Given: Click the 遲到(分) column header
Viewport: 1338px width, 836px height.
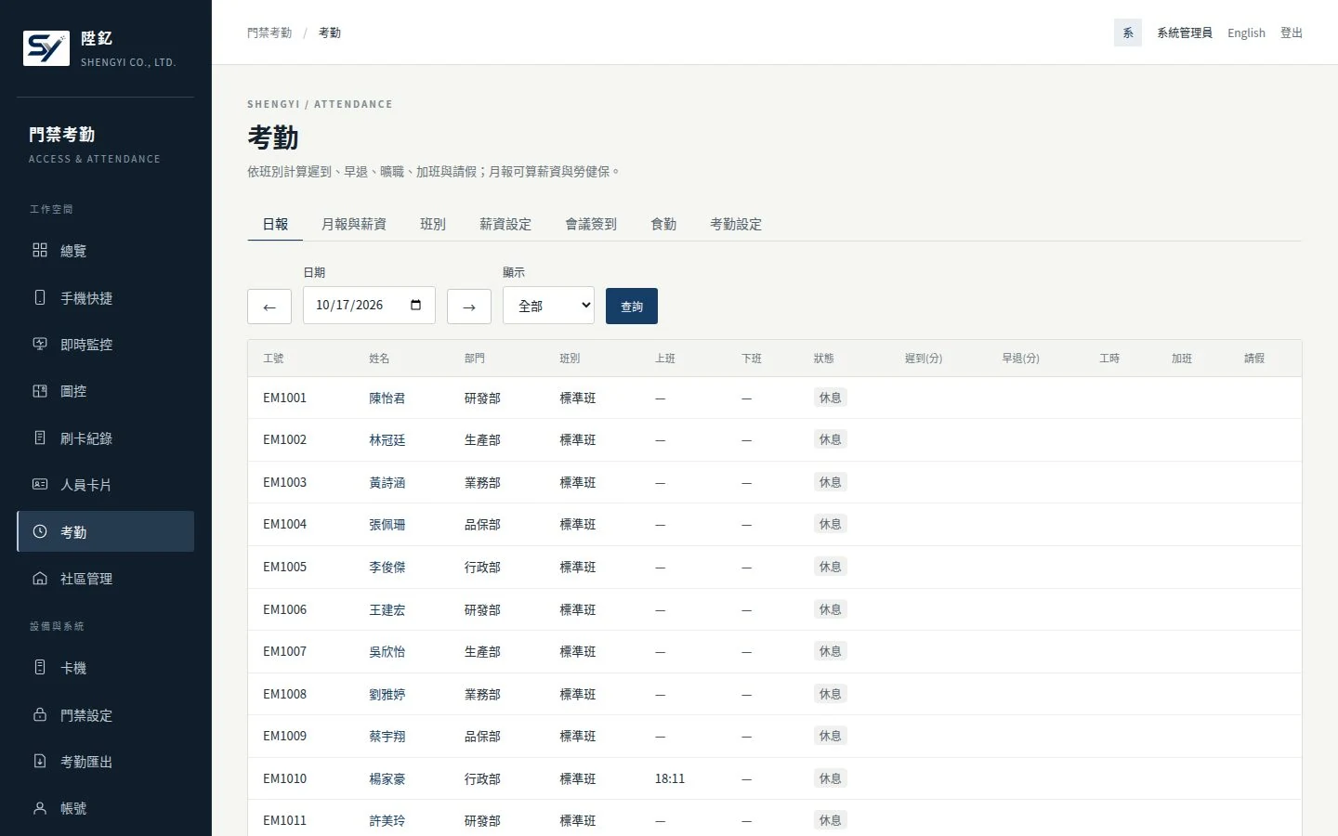Looking at the screenshot, I should 924,359.
